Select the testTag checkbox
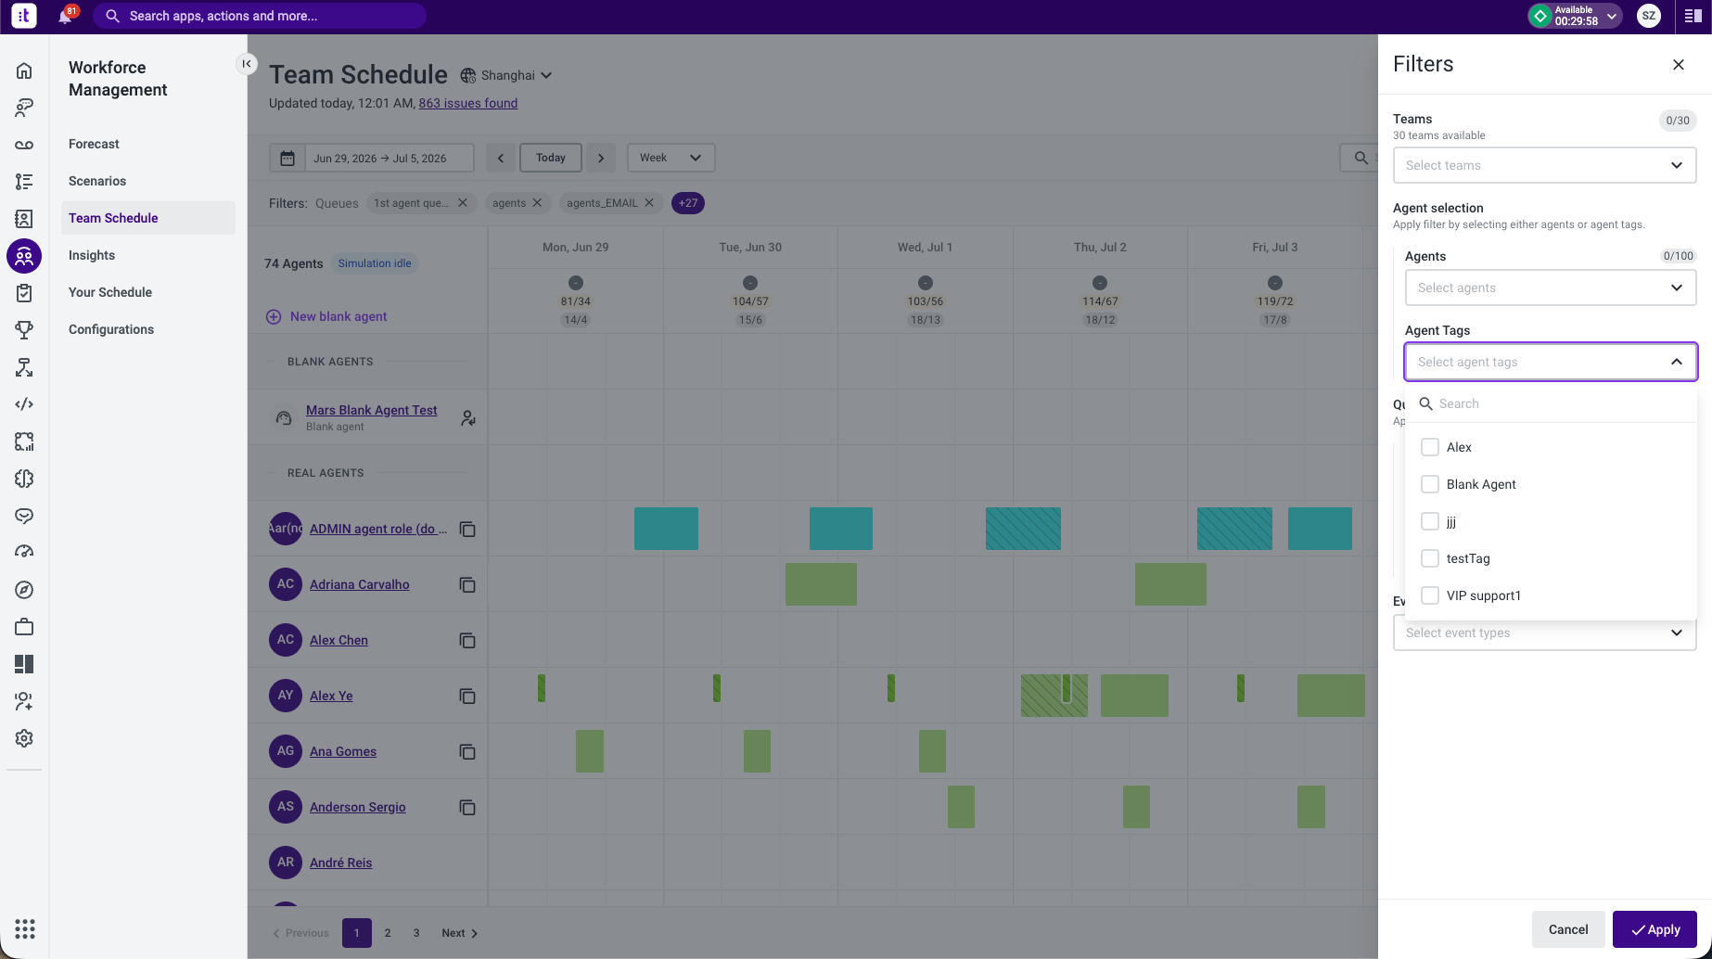The height and width of the screenshot is (959, 1712). (1430, 558)
